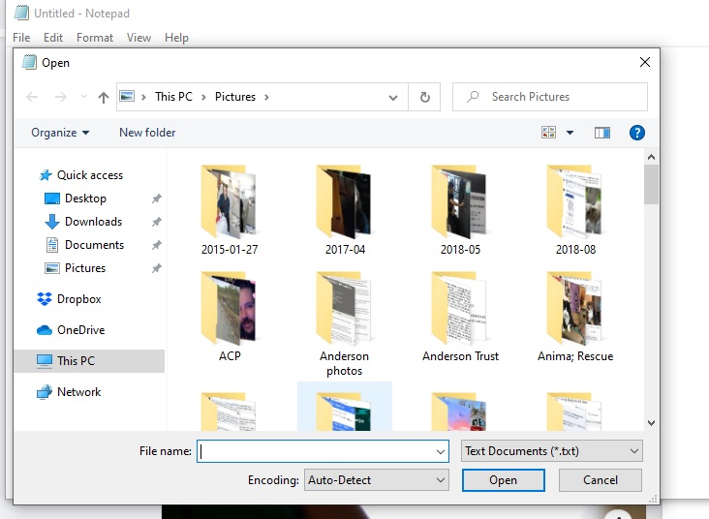
Task: Select the Anderson Trust folder
Action: tap(460, 317)
